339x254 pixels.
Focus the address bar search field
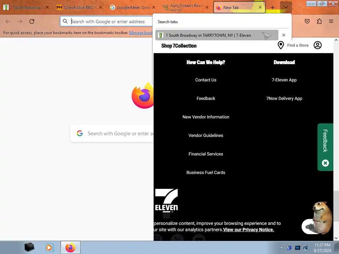coord(107,21)
